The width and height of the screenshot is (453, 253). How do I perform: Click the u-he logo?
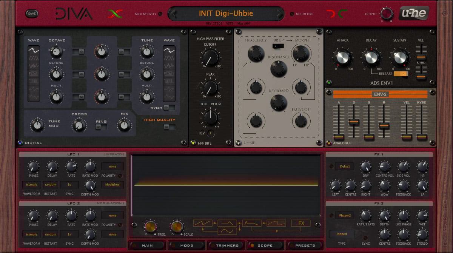pos(413,14)
